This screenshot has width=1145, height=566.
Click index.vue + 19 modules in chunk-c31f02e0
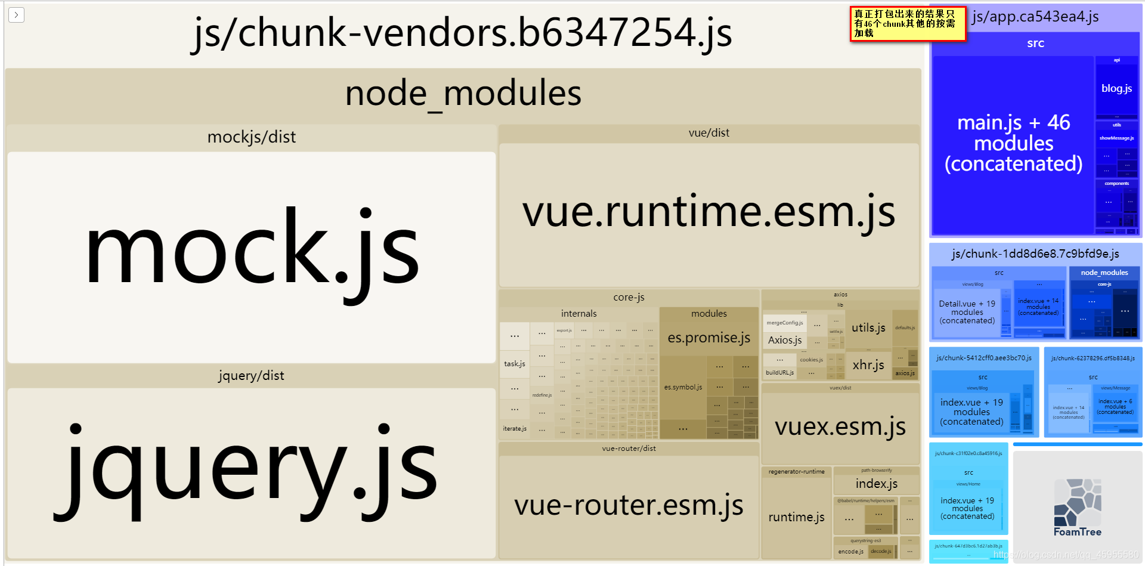[x=967, y=509]
